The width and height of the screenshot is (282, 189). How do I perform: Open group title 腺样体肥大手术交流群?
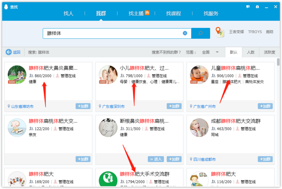(x=145, y=174)
